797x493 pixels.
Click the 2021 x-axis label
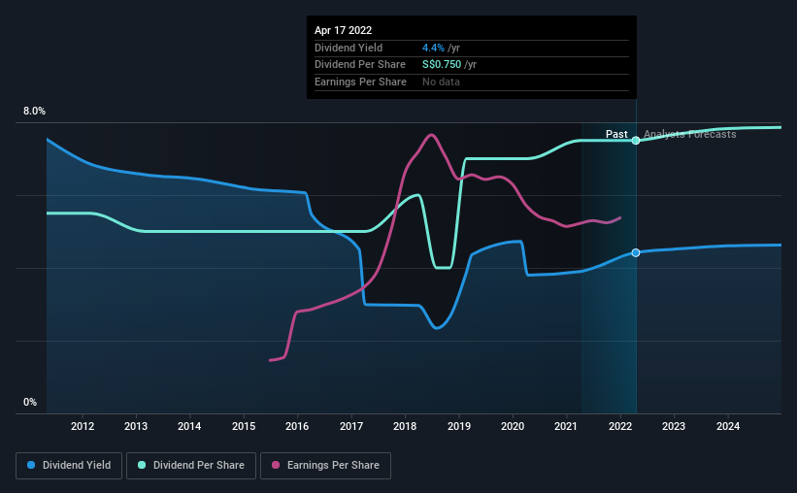coord(566,426)
